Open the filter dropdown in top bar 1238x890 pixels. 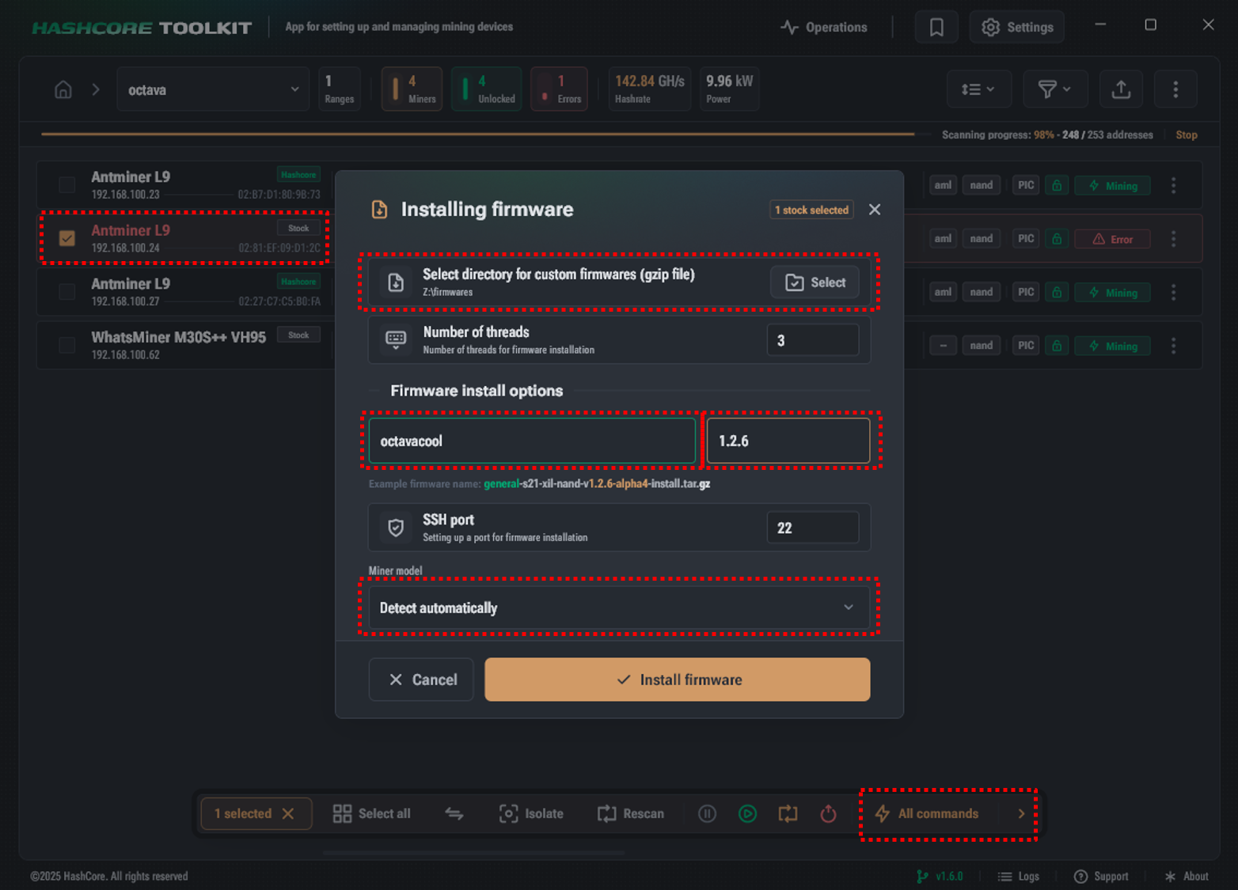pyautogui.click(x=1054, y=89)
